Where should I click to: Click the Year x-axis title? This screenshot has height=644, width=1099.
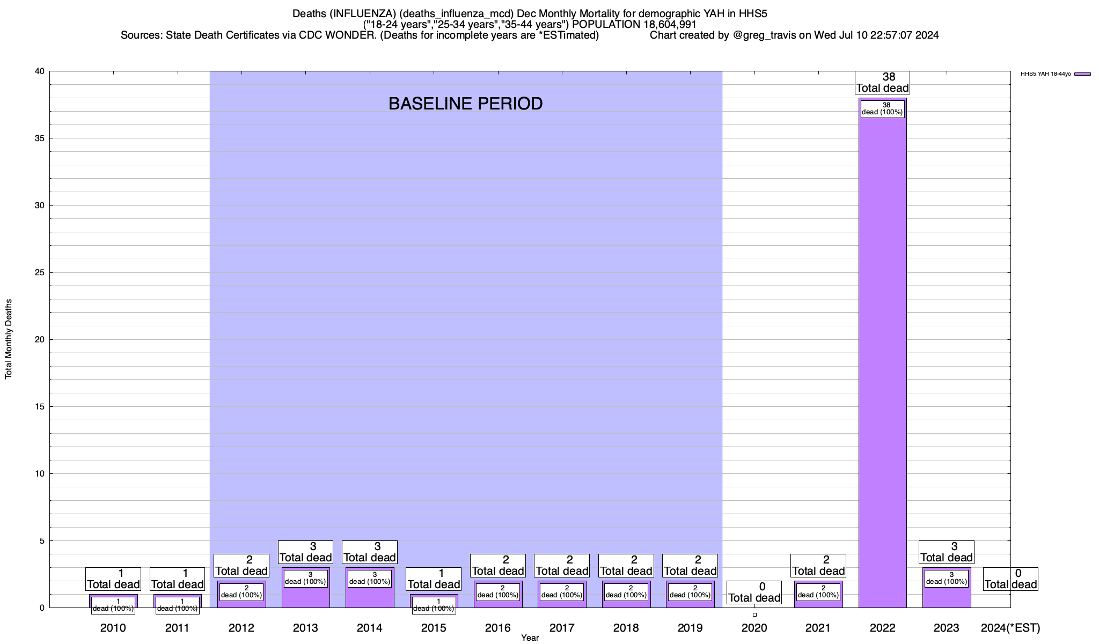[530, 638]
